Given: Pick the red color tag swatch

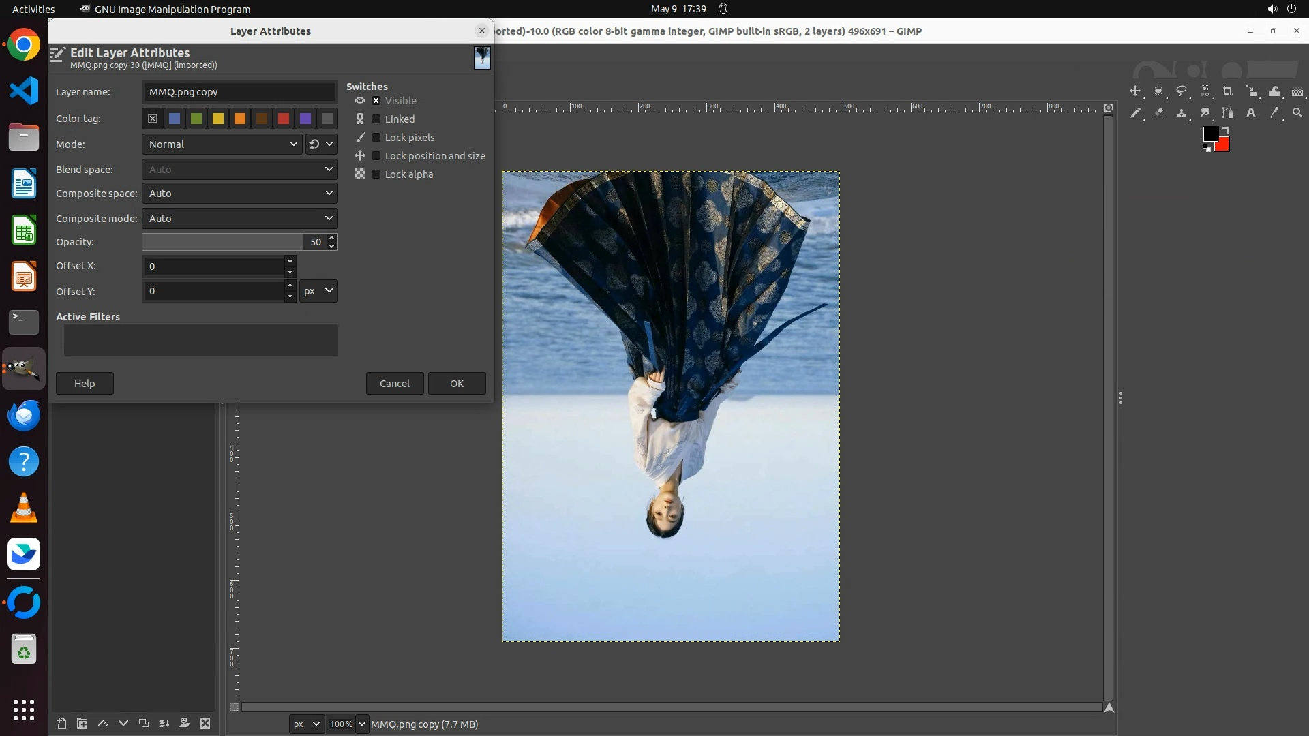Looking at the screenshot, I should [284, 119].
